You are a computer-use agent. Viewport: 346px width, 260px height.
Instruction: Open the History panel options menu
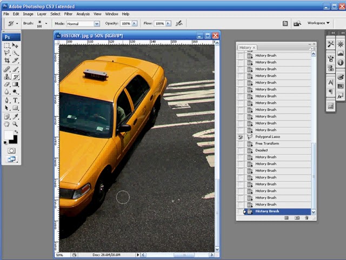(x=313, y=49)
